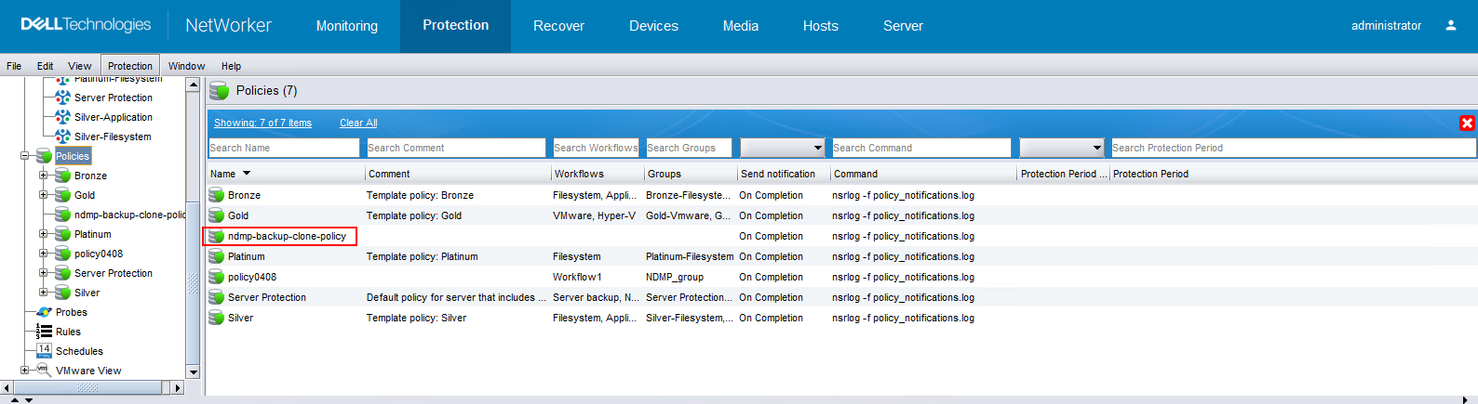
Task: Click the Search Command filter field
Action: pos(921,148)
